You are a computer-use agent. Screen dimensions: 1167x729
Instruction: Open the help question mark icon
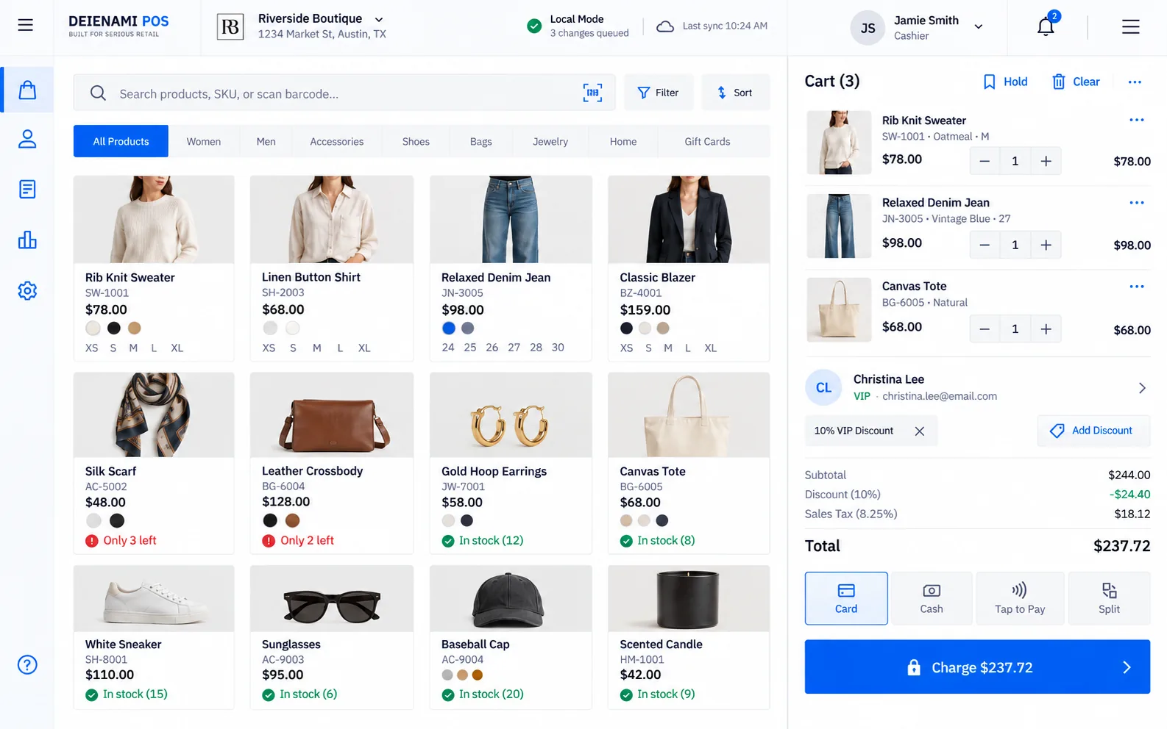27,664
